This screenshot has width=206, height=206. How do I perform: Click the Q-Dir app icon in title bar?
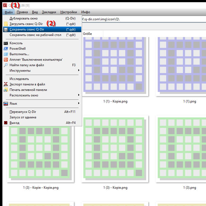click(x=5, y=5)
